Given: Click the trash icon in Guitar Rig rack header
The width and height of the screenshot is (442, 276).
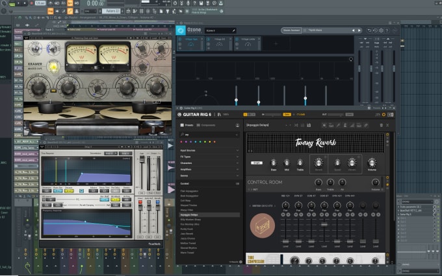Looking at the screenshot, I should click(381, 125).
